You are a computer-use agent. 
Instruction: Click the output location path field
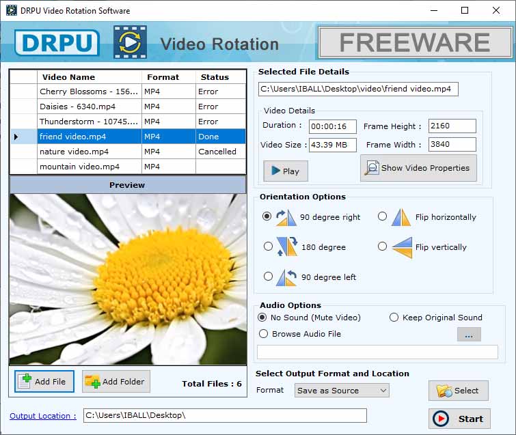coord(225,415)
